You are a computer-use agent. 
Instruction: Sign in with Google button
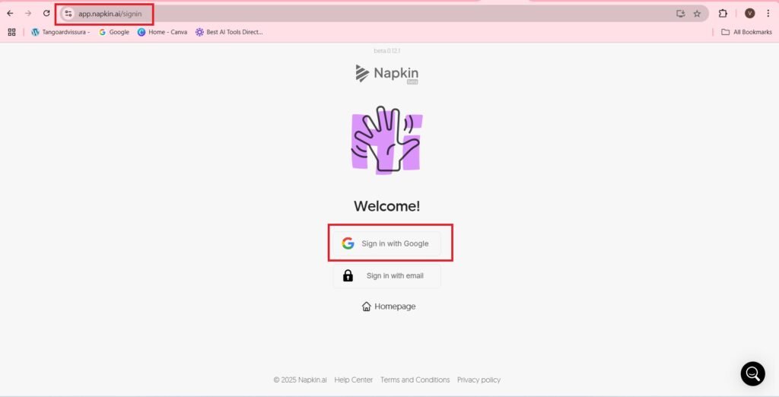click(x=387, y=243)
